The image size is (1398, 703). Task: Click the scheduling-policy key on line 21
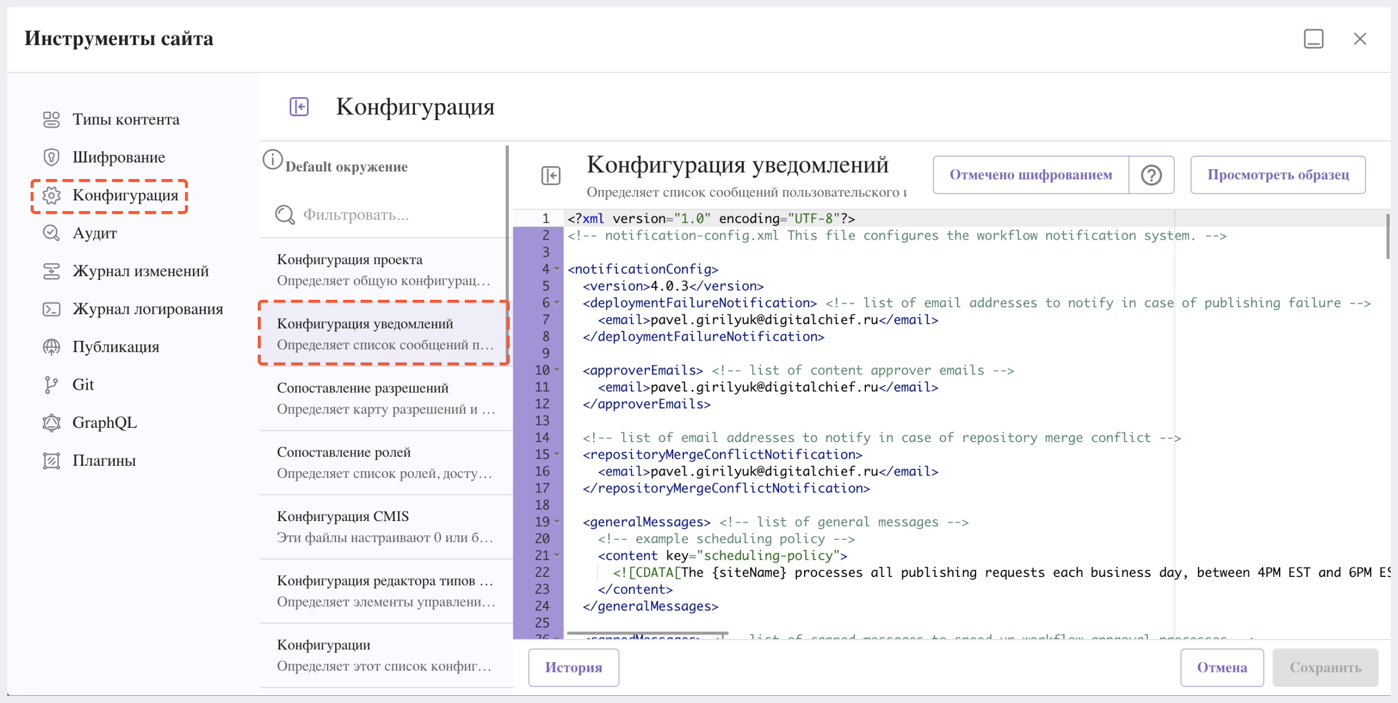tap(768, 556)
